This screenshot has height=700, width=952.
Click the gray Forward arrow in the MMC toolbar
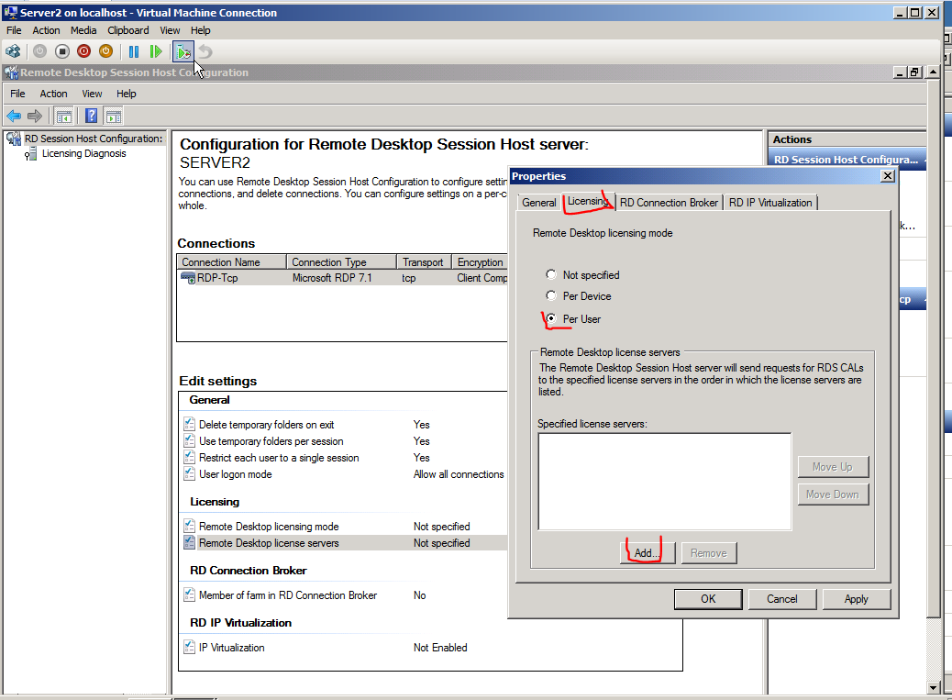(35, 116)
